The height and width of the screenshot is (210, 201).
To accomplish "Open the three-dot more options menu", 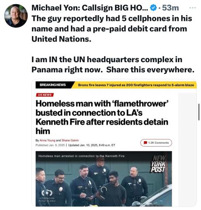I will pos(192,8).
